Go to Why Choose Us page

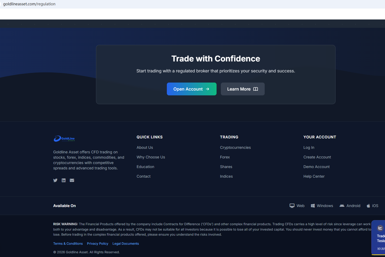tap(151, 157)
